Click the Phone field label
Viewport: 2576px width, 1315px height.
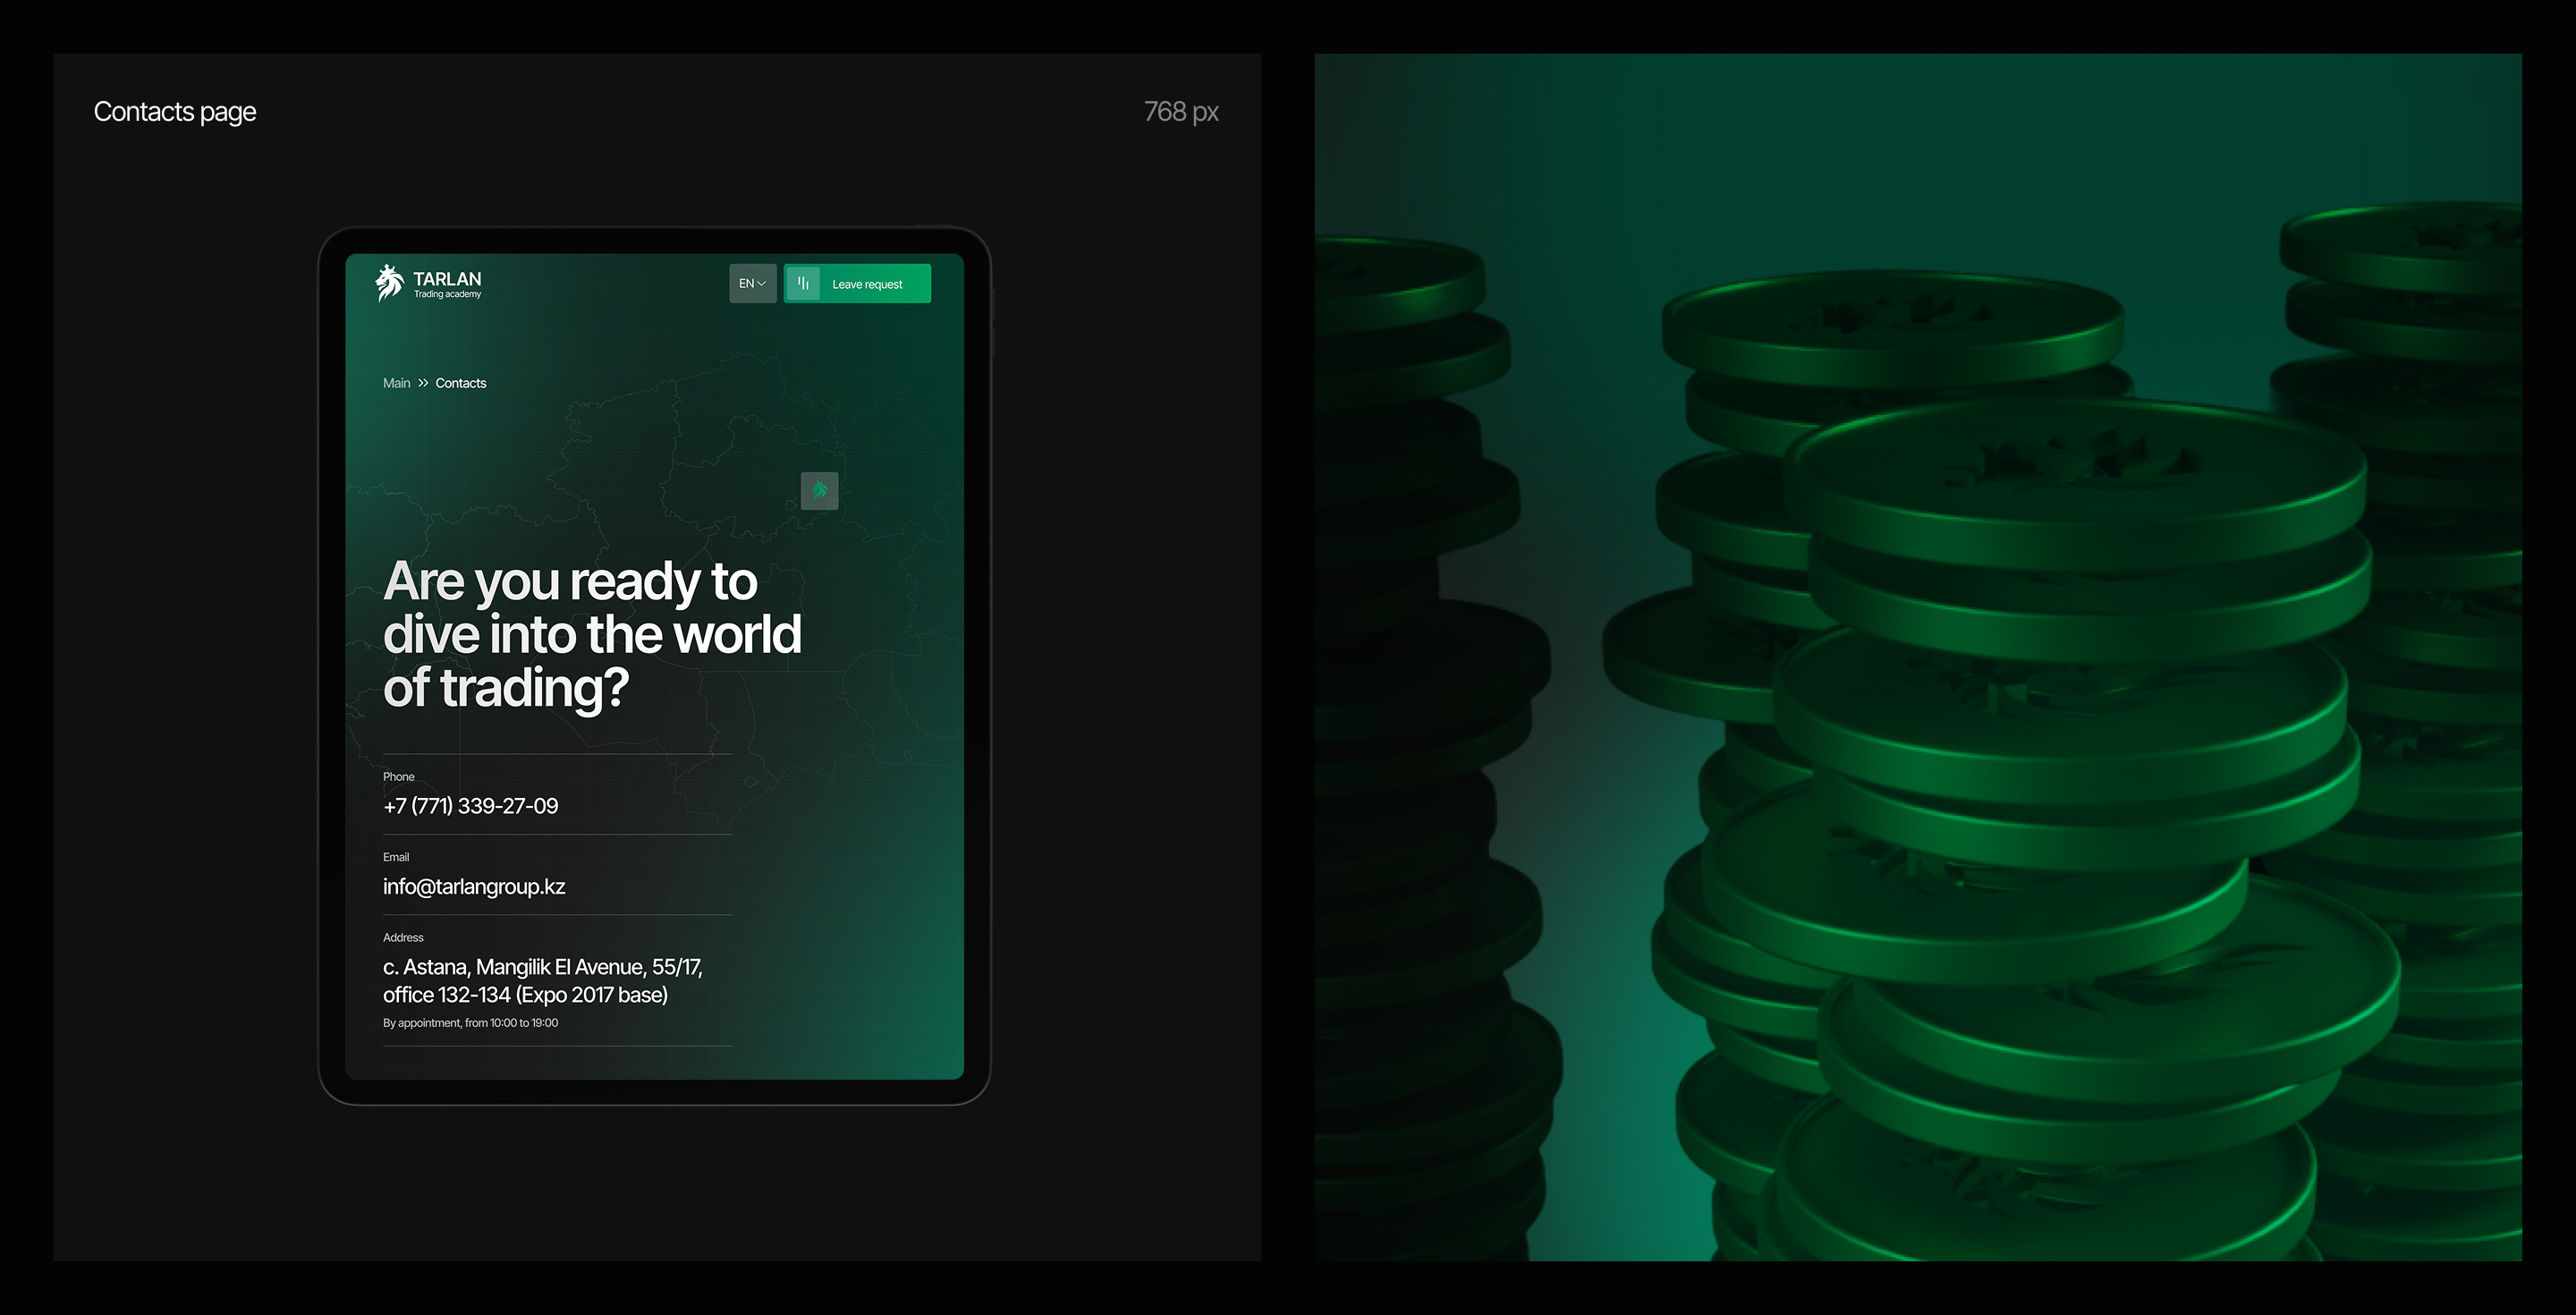coord(398,777)
